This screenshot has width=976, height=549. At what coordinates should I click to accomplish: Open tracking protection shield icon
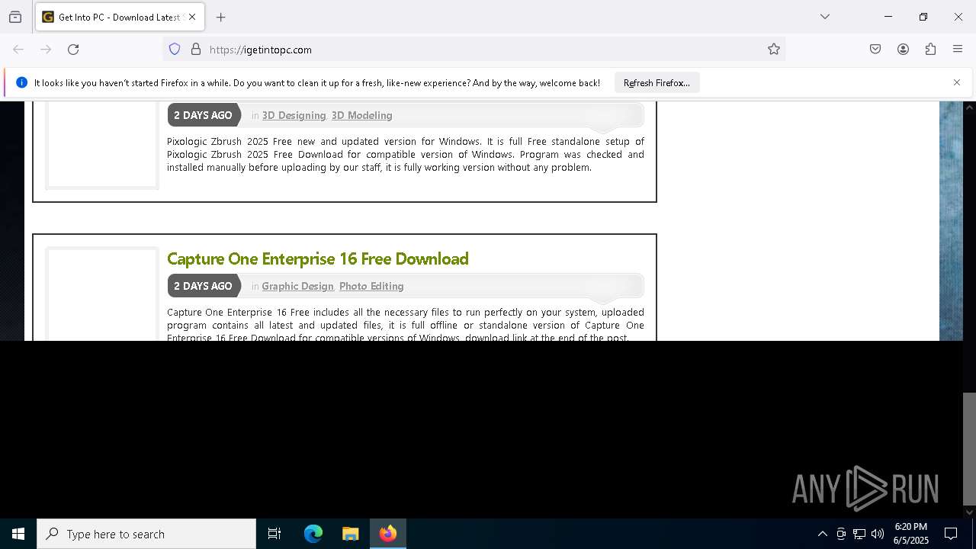(175, 50)
